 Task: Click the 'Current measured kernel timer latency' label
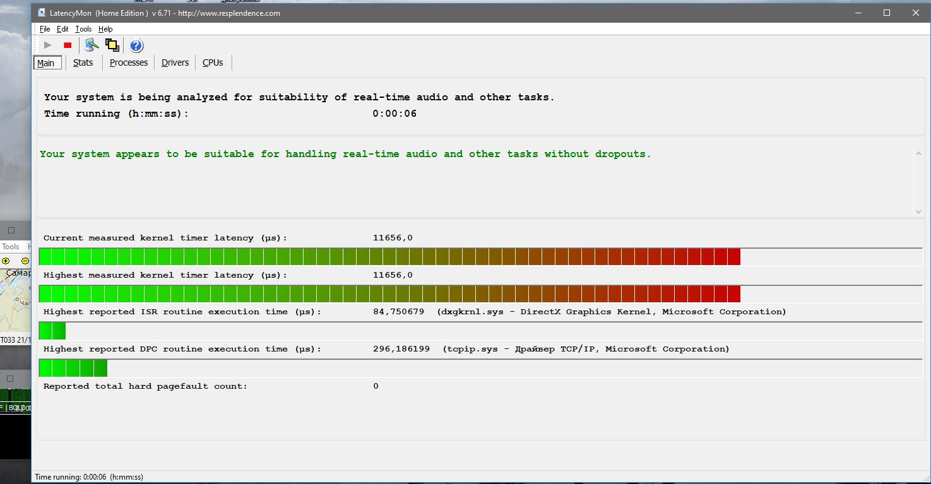pyautogui.click(x=165, y=238)
